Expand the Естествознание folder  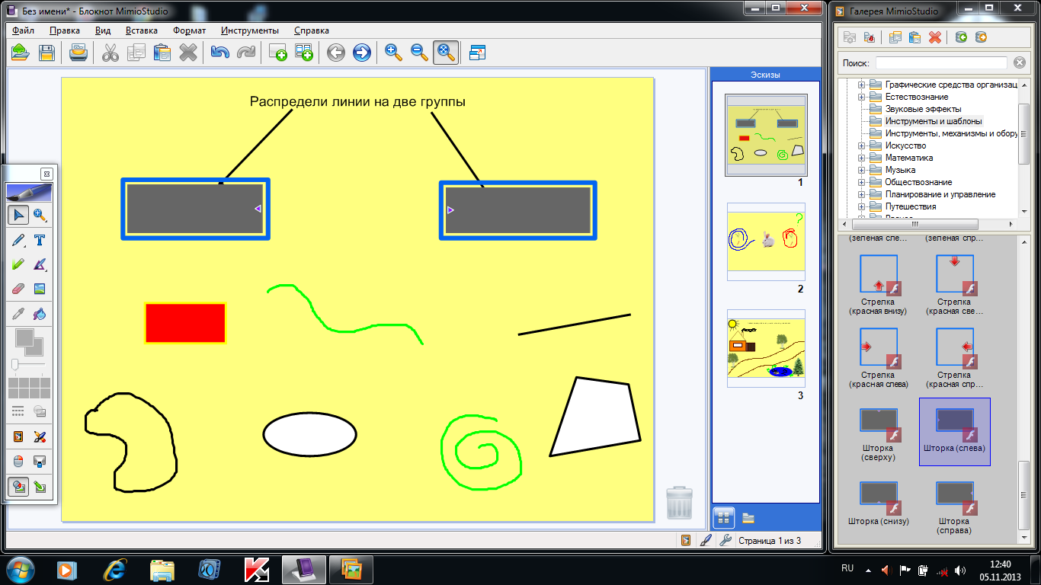coord(862,97)
